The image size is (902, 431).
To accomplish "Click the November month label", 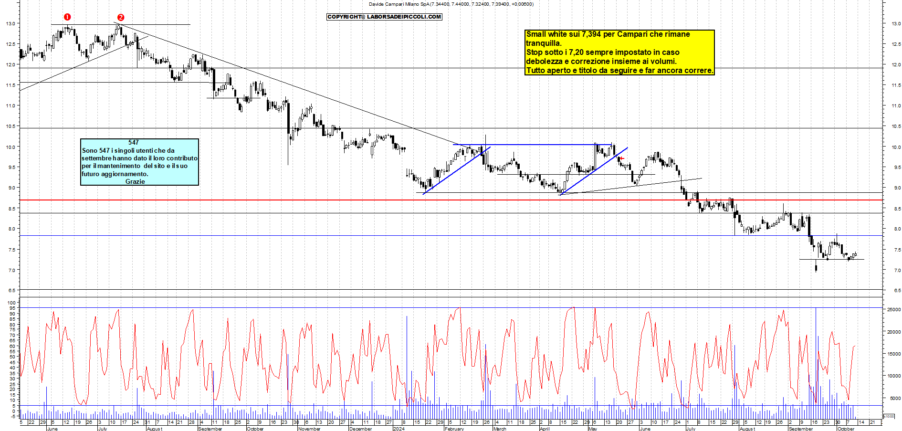I will pyautogui.click(x=309, y=429).
